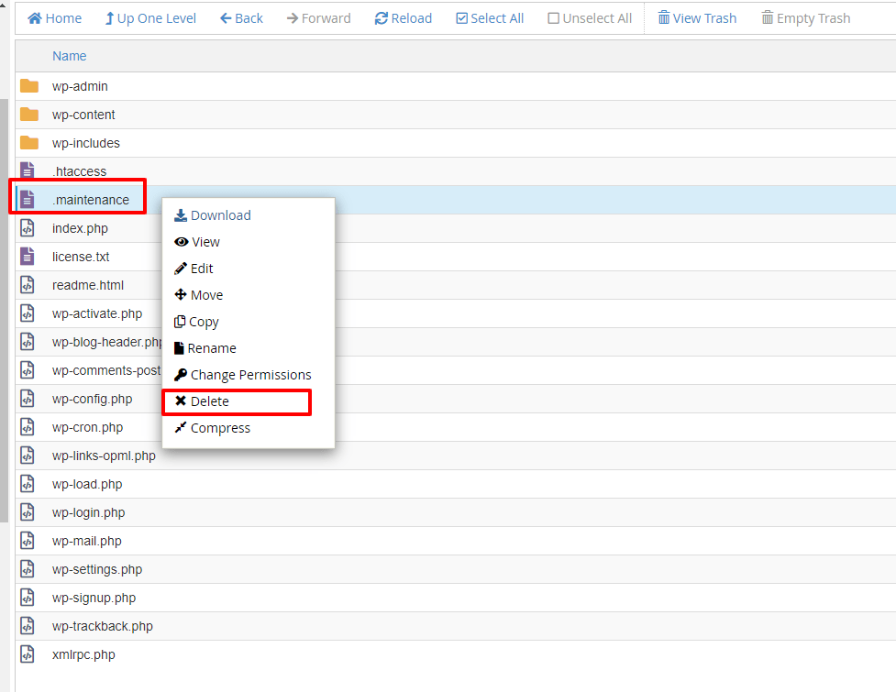Select the wp-config.php file name
896x692 pixels.
pos(92,399)
